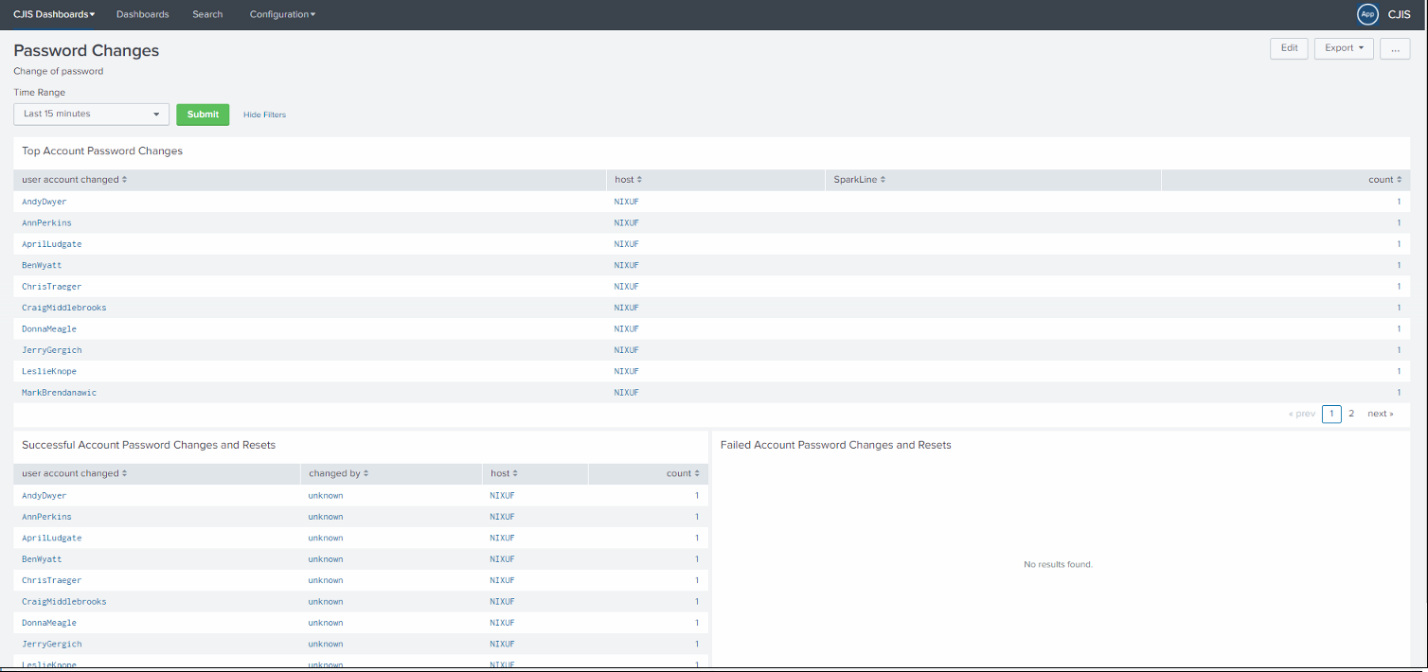Click unknown in successful-table AndyDwyer row
This screenshot has width=1428, height=672.
click(x=326, y=495)
